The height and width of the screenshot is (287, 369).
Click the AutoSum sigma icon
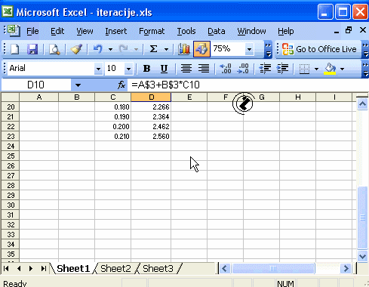[153, 49]
